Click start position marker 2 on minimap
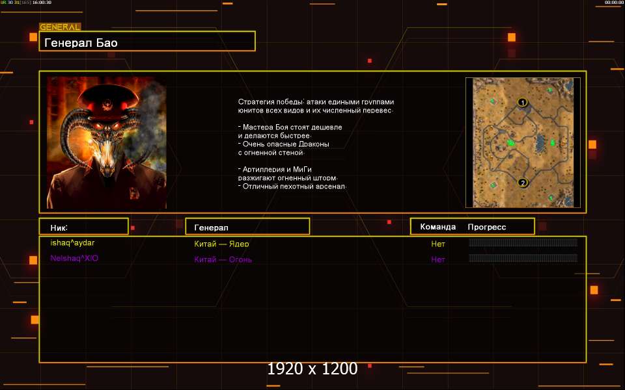 click(x=522, y=183)
